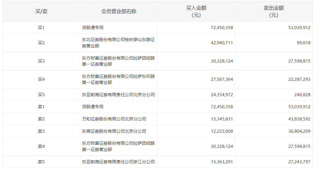Click sell amount 240,828
This screenshot has height=171, width=315.
coord(302,95)
